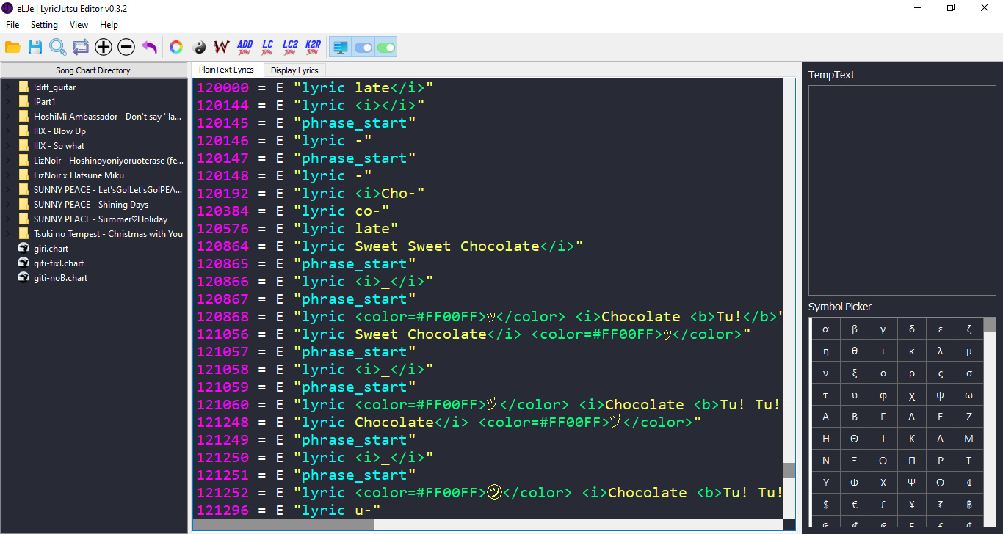
Task: Click the Song Chart Directory button
Action: pyautogui.click(x=93, y=70)
